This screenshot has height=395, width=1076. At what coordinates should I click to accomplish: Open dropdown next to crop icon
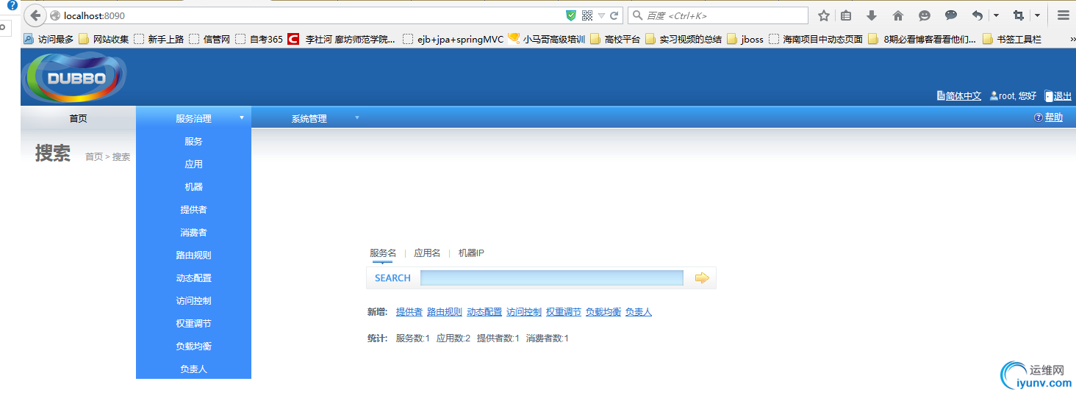1037,15
